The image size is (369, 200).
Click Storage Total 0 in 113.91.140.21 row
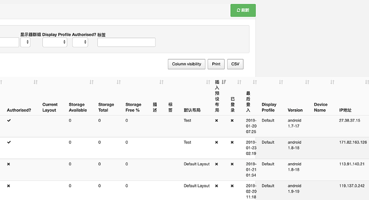pyautogui.click(x=99, y=164)
